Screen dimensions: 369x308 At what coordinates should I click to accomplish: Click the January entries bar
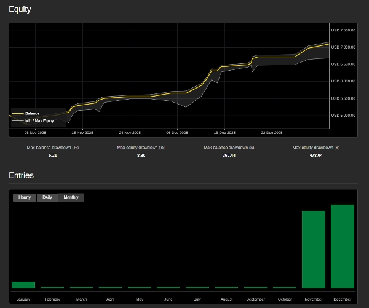[23, 285]
